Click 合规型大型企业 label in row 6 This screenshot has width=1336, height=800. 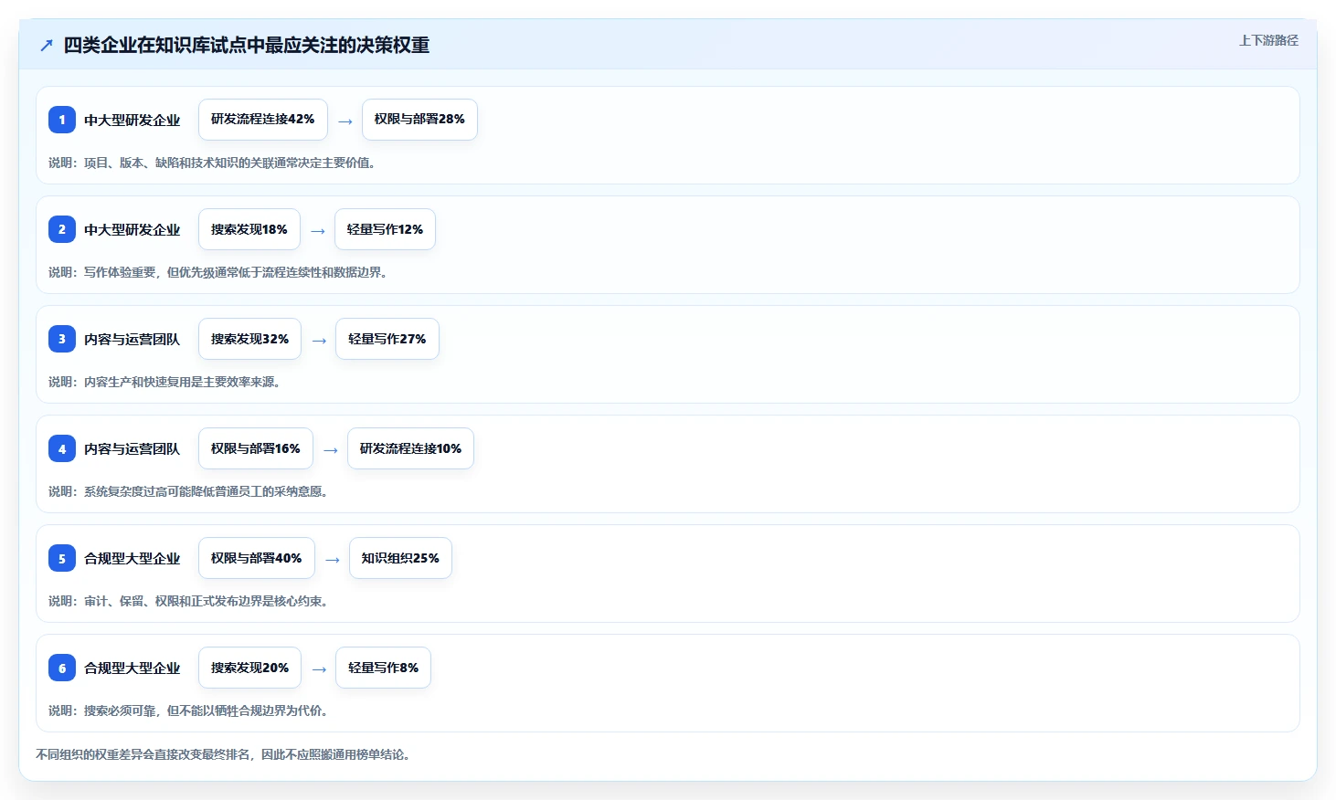coord(133,668)
